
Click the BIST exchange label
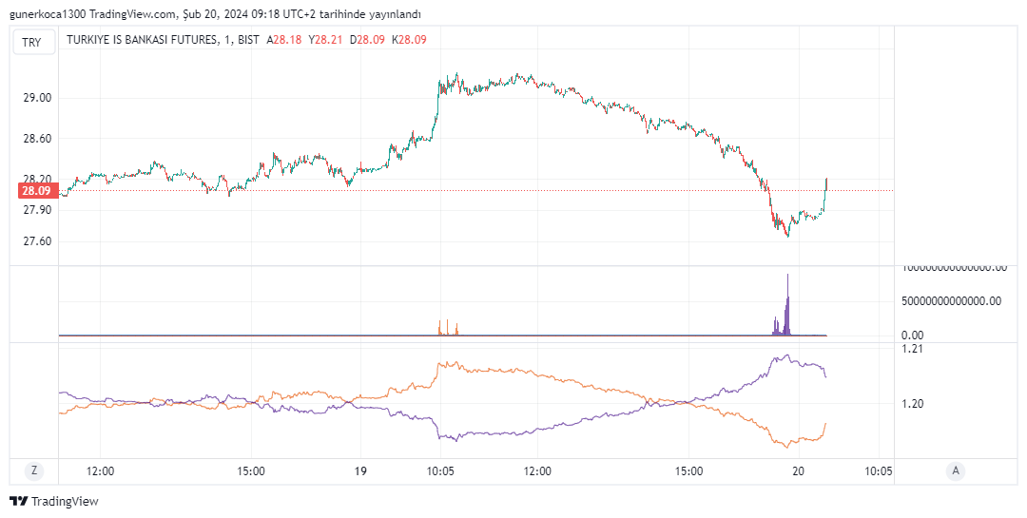[248, 40]
